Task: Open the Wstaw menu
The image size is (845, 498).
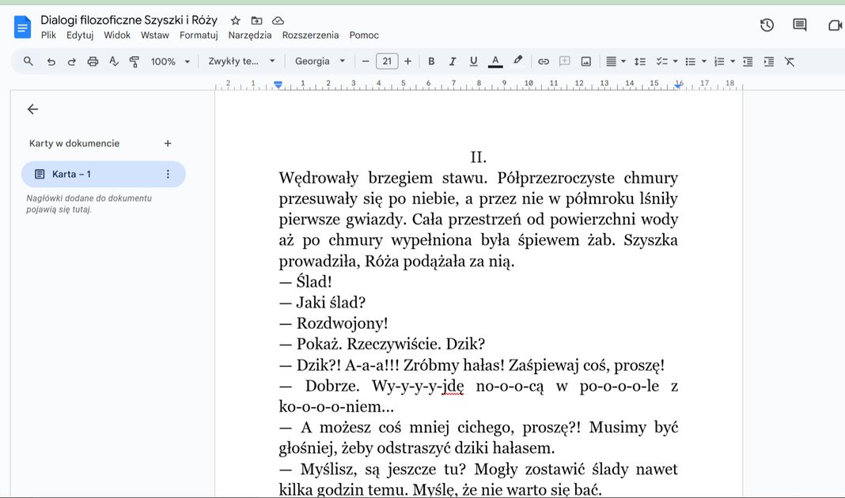Action: pyautogui.click(x=155, y=36)
